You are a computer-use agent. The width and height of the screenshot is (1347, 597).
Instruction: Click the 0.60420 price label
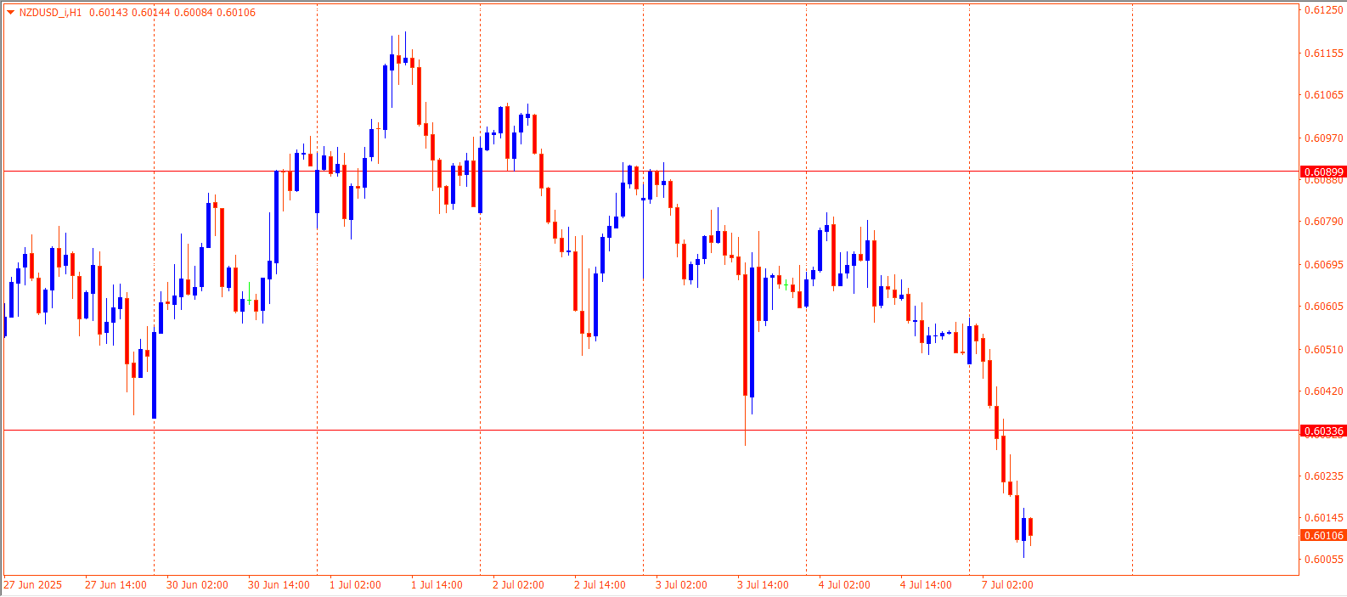click(x=1324, y=391)
